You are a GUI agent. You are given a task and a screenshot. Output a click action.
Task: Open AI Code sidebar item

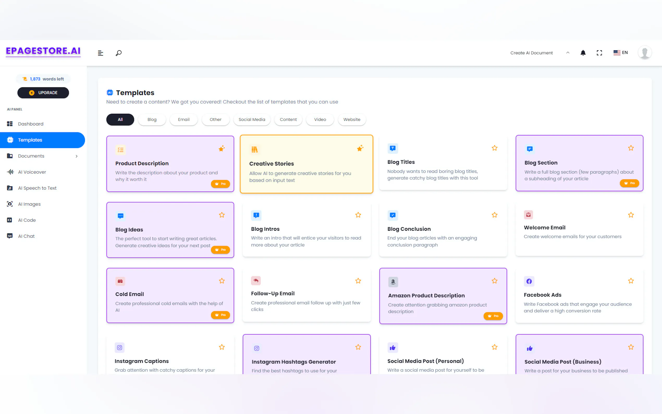point(27,220)
